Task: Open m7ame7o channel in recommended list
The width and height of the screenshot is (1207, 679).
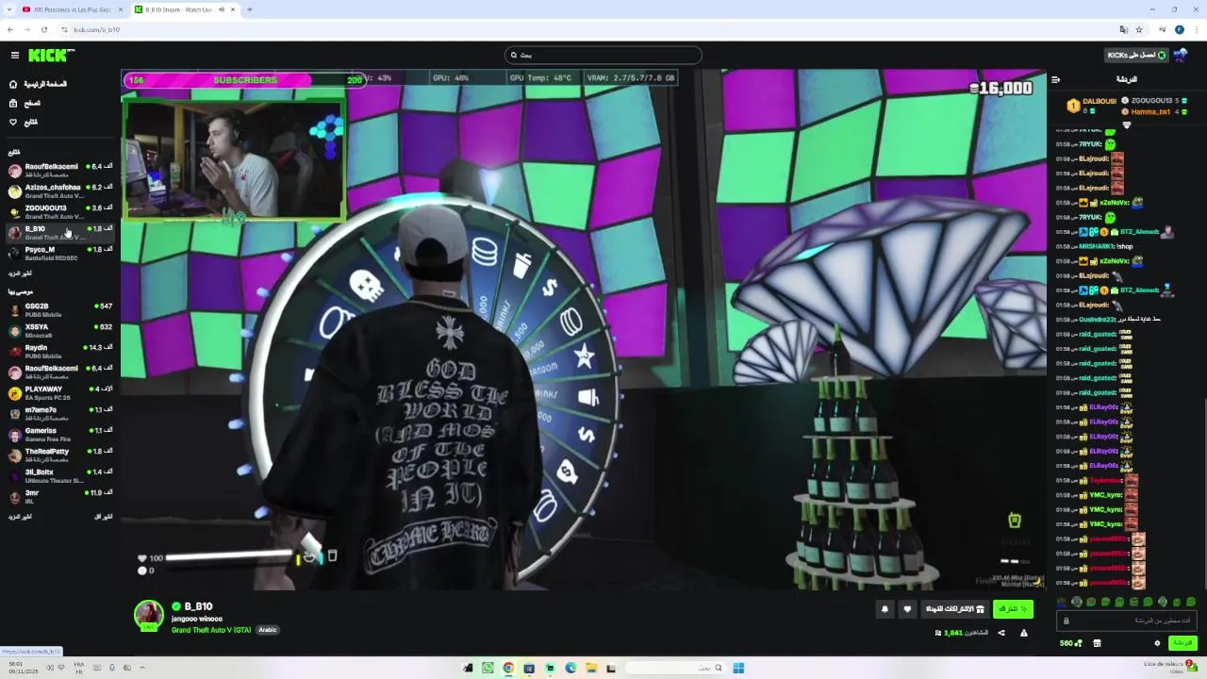Action: pos(60,413)
